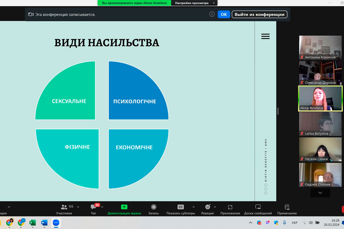Open Word from the taskbar

pyautogui.click(x=44, y=223)
